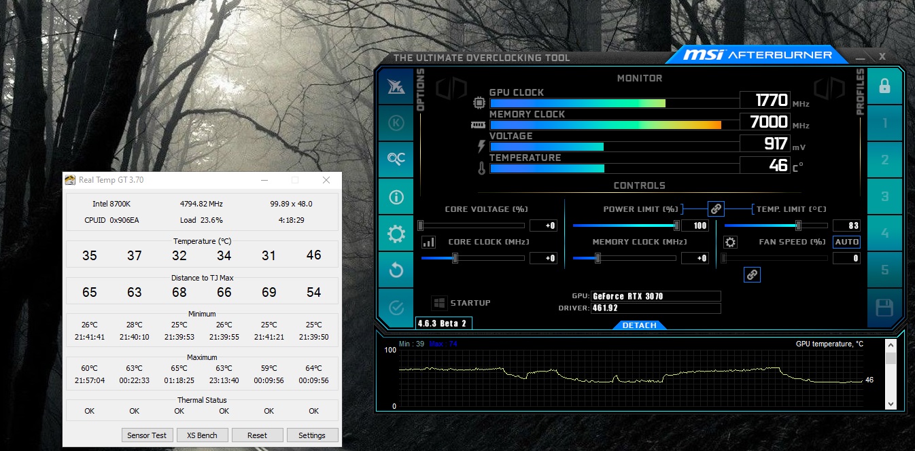
Task: Apply settings with the checkmark icon
Action: pyautogui.click(x=396, y=307)
